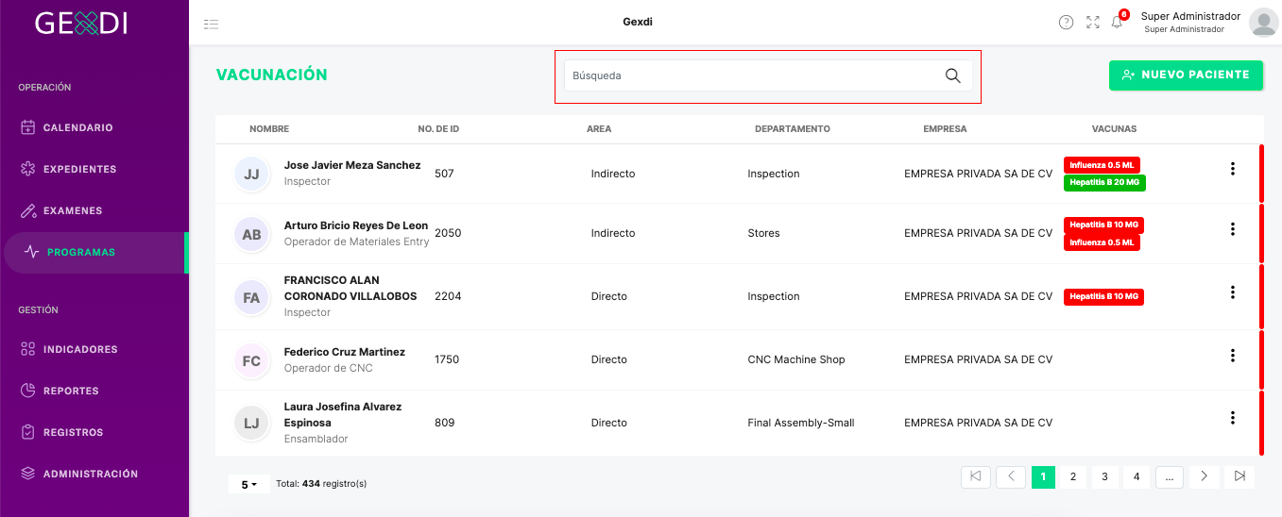Screen dimensions: 1282x517
Task: Click the GEXDI logo
Action: pyautogui.click(x=82, y=23)
